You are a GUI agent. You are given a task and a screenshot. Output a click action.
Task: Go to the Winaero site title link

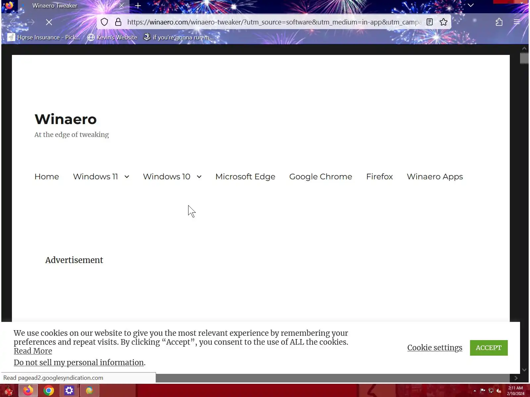66,119
